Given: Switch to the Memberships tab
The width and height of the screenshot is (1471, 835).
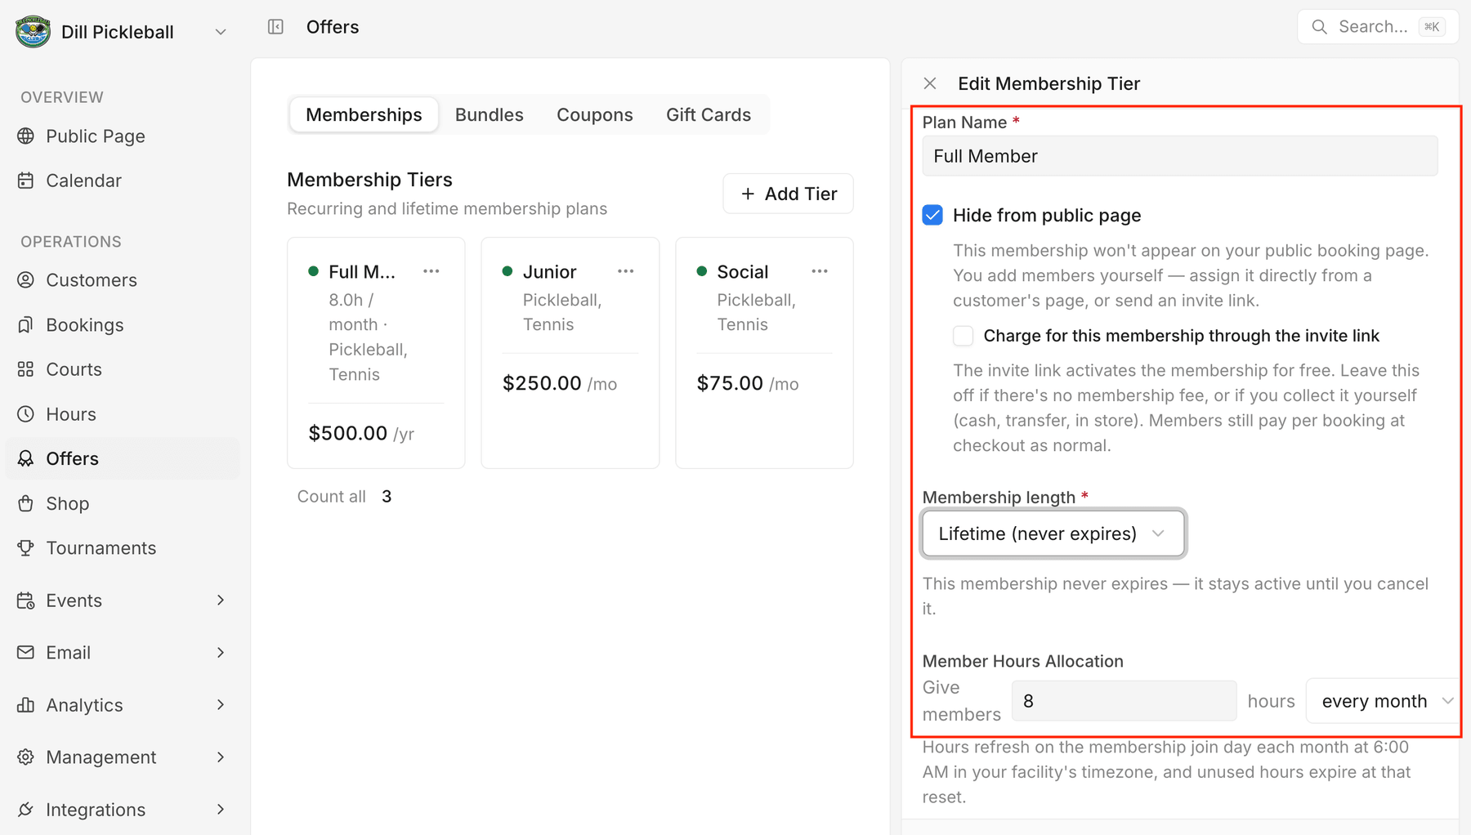Looking at the screenshot, I should coord(364,115).
